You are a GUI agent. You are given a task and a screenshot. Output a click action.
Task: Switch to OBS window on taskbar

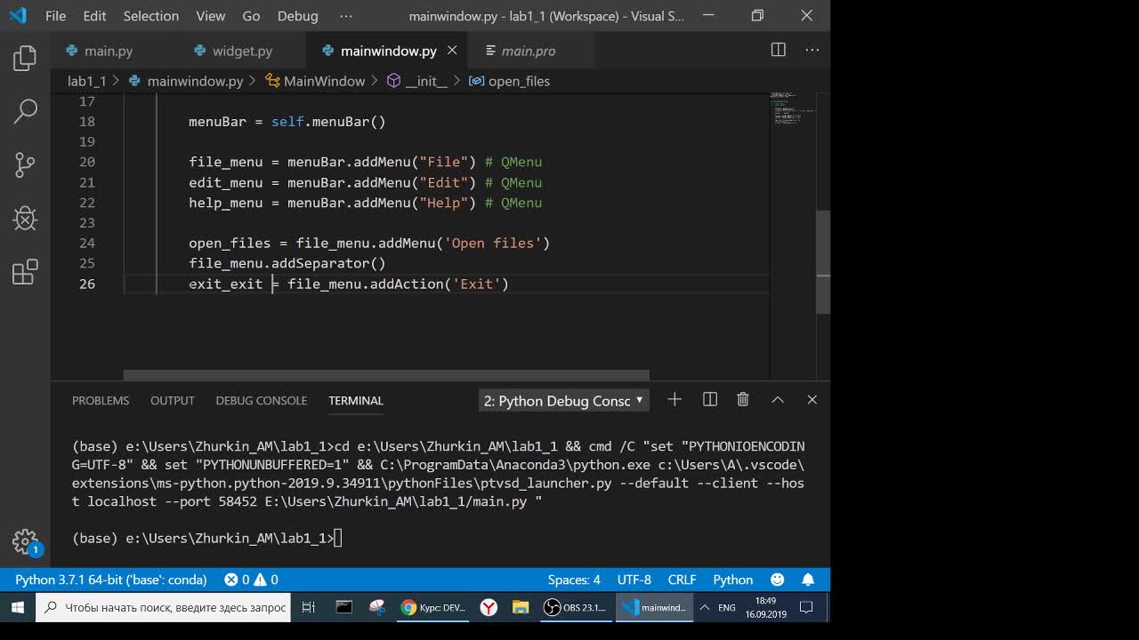point(576,608)
